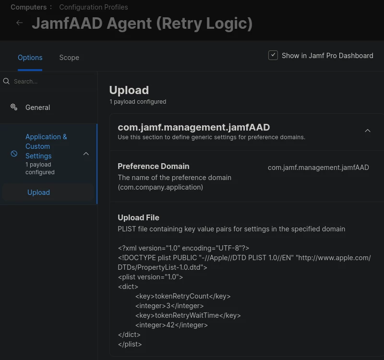Toggle Show in Jamf Pro Dashboard checkbox
This screenshot has width=384, height=360.
pos(273,55)
